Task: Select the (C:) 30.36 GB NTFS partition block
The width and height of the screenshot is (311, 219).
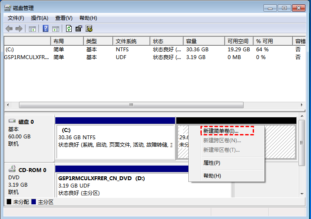Action: pos(115,139)
